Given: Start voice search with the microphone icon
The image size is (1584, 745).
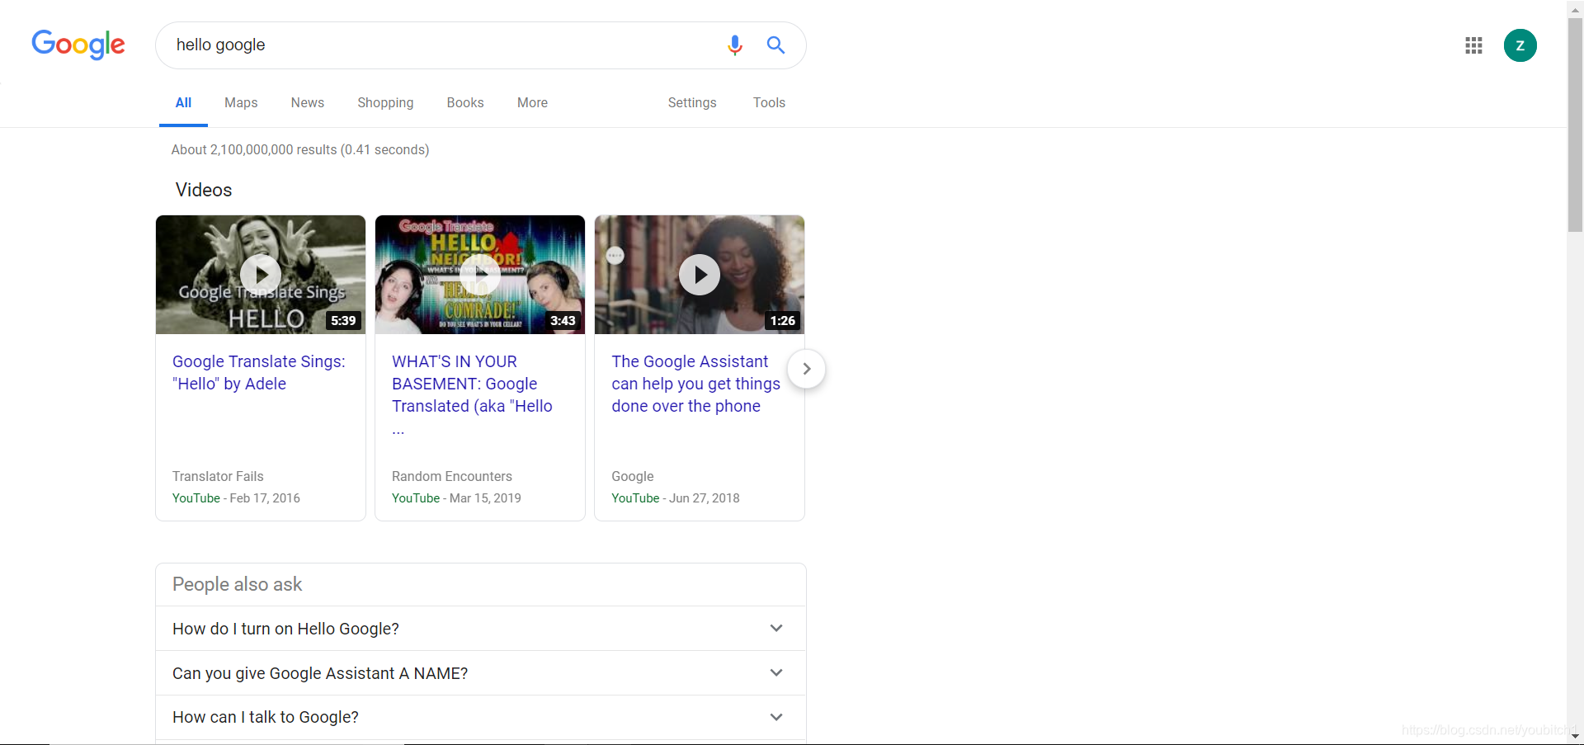Looking at the screenshot, I should pos(734,45).
